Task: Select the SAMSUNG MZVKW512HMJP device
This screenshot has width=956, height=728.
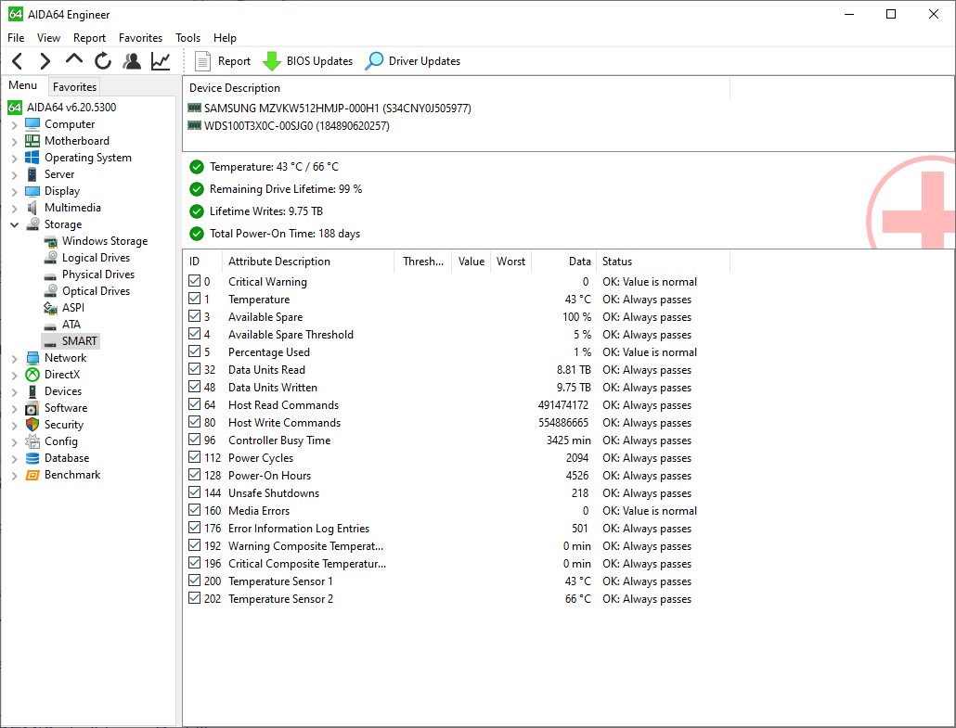Action: (x=329, y=109)
